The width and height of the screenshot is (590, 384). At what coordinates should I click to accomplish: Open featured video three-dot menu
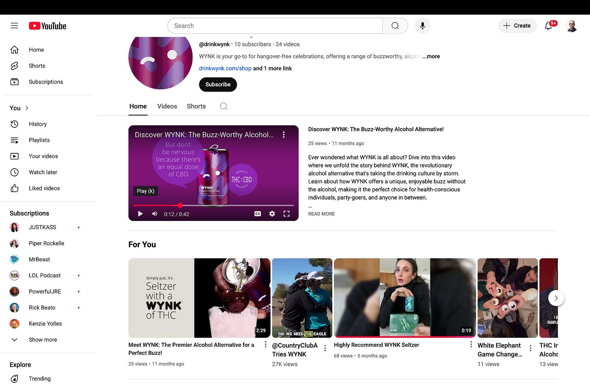284,135
